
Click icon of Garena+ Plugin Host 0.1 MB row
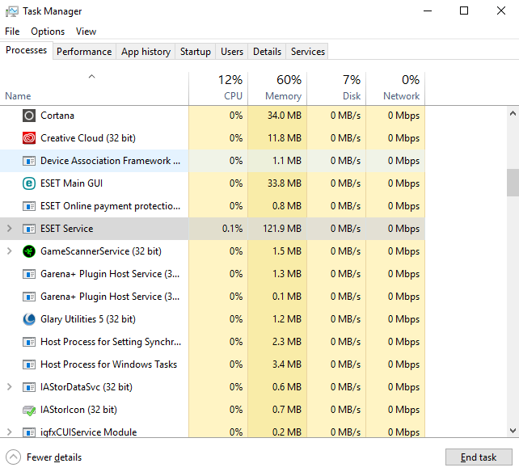point(29,297)
